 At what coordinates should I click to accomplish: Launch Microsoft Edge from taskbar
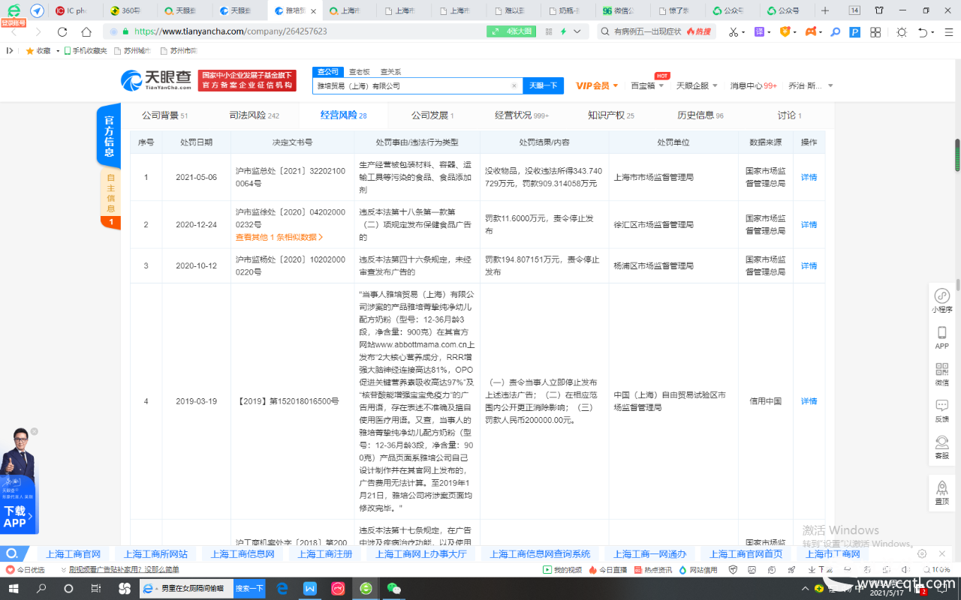point(282,589)
